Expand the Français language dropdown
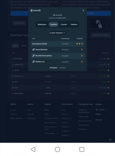This screenshot has height=156, width=115. pos(101,110)
